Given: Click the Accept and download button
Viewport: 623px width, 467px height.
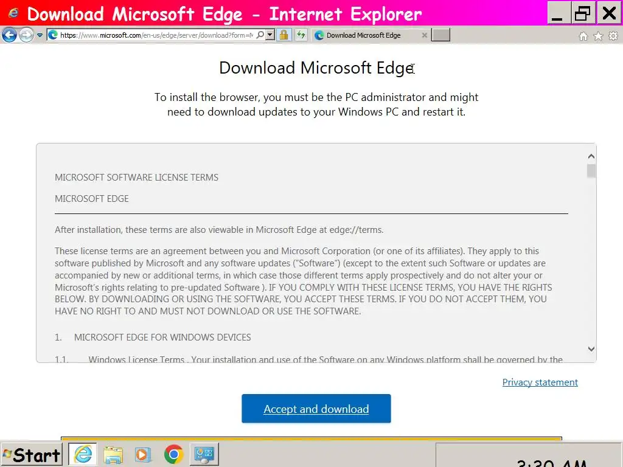Looking at the screenshot, I should pos(316,409).
